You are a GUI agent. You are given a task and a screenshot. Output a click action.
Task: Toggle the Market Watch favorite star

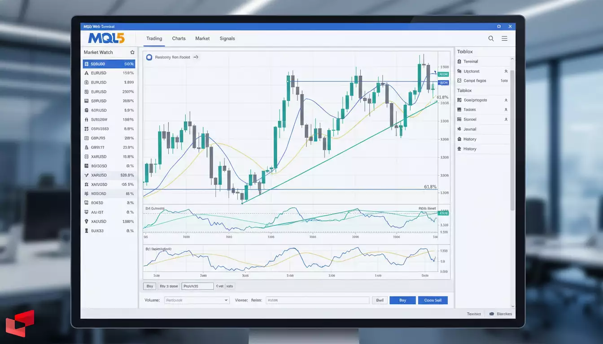point(132,52)
